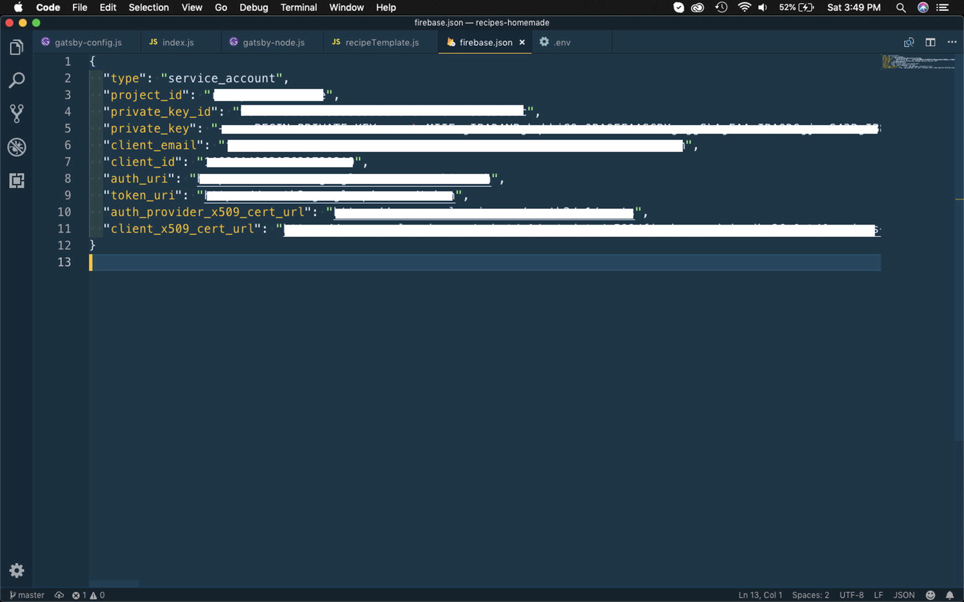Image resolution: width=964 pixels, height=602 pixels.
Task: Open the Apple menu
Action: tap(18, 7)
